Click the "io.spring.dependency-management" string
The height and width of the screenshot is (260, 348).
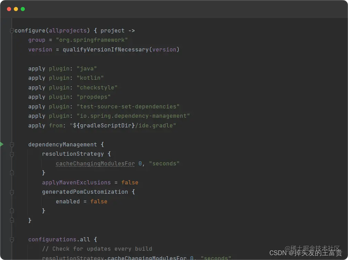[x=133, y=116]
